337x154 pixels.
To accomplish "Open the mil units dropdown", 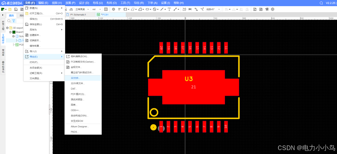I will tap(97, 9).
